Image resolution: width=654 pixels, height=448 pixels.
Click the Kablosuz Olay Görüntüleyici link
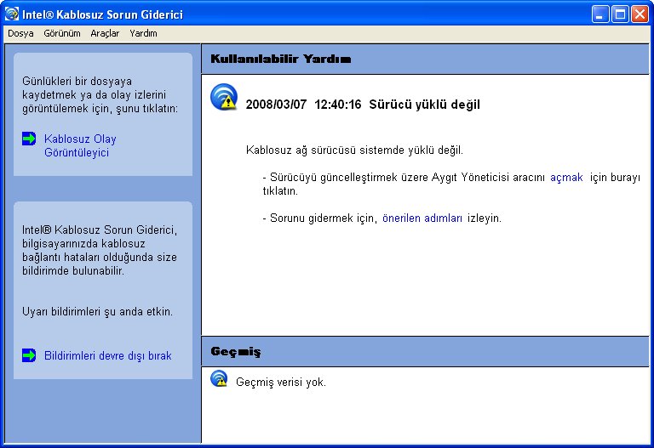80,145
